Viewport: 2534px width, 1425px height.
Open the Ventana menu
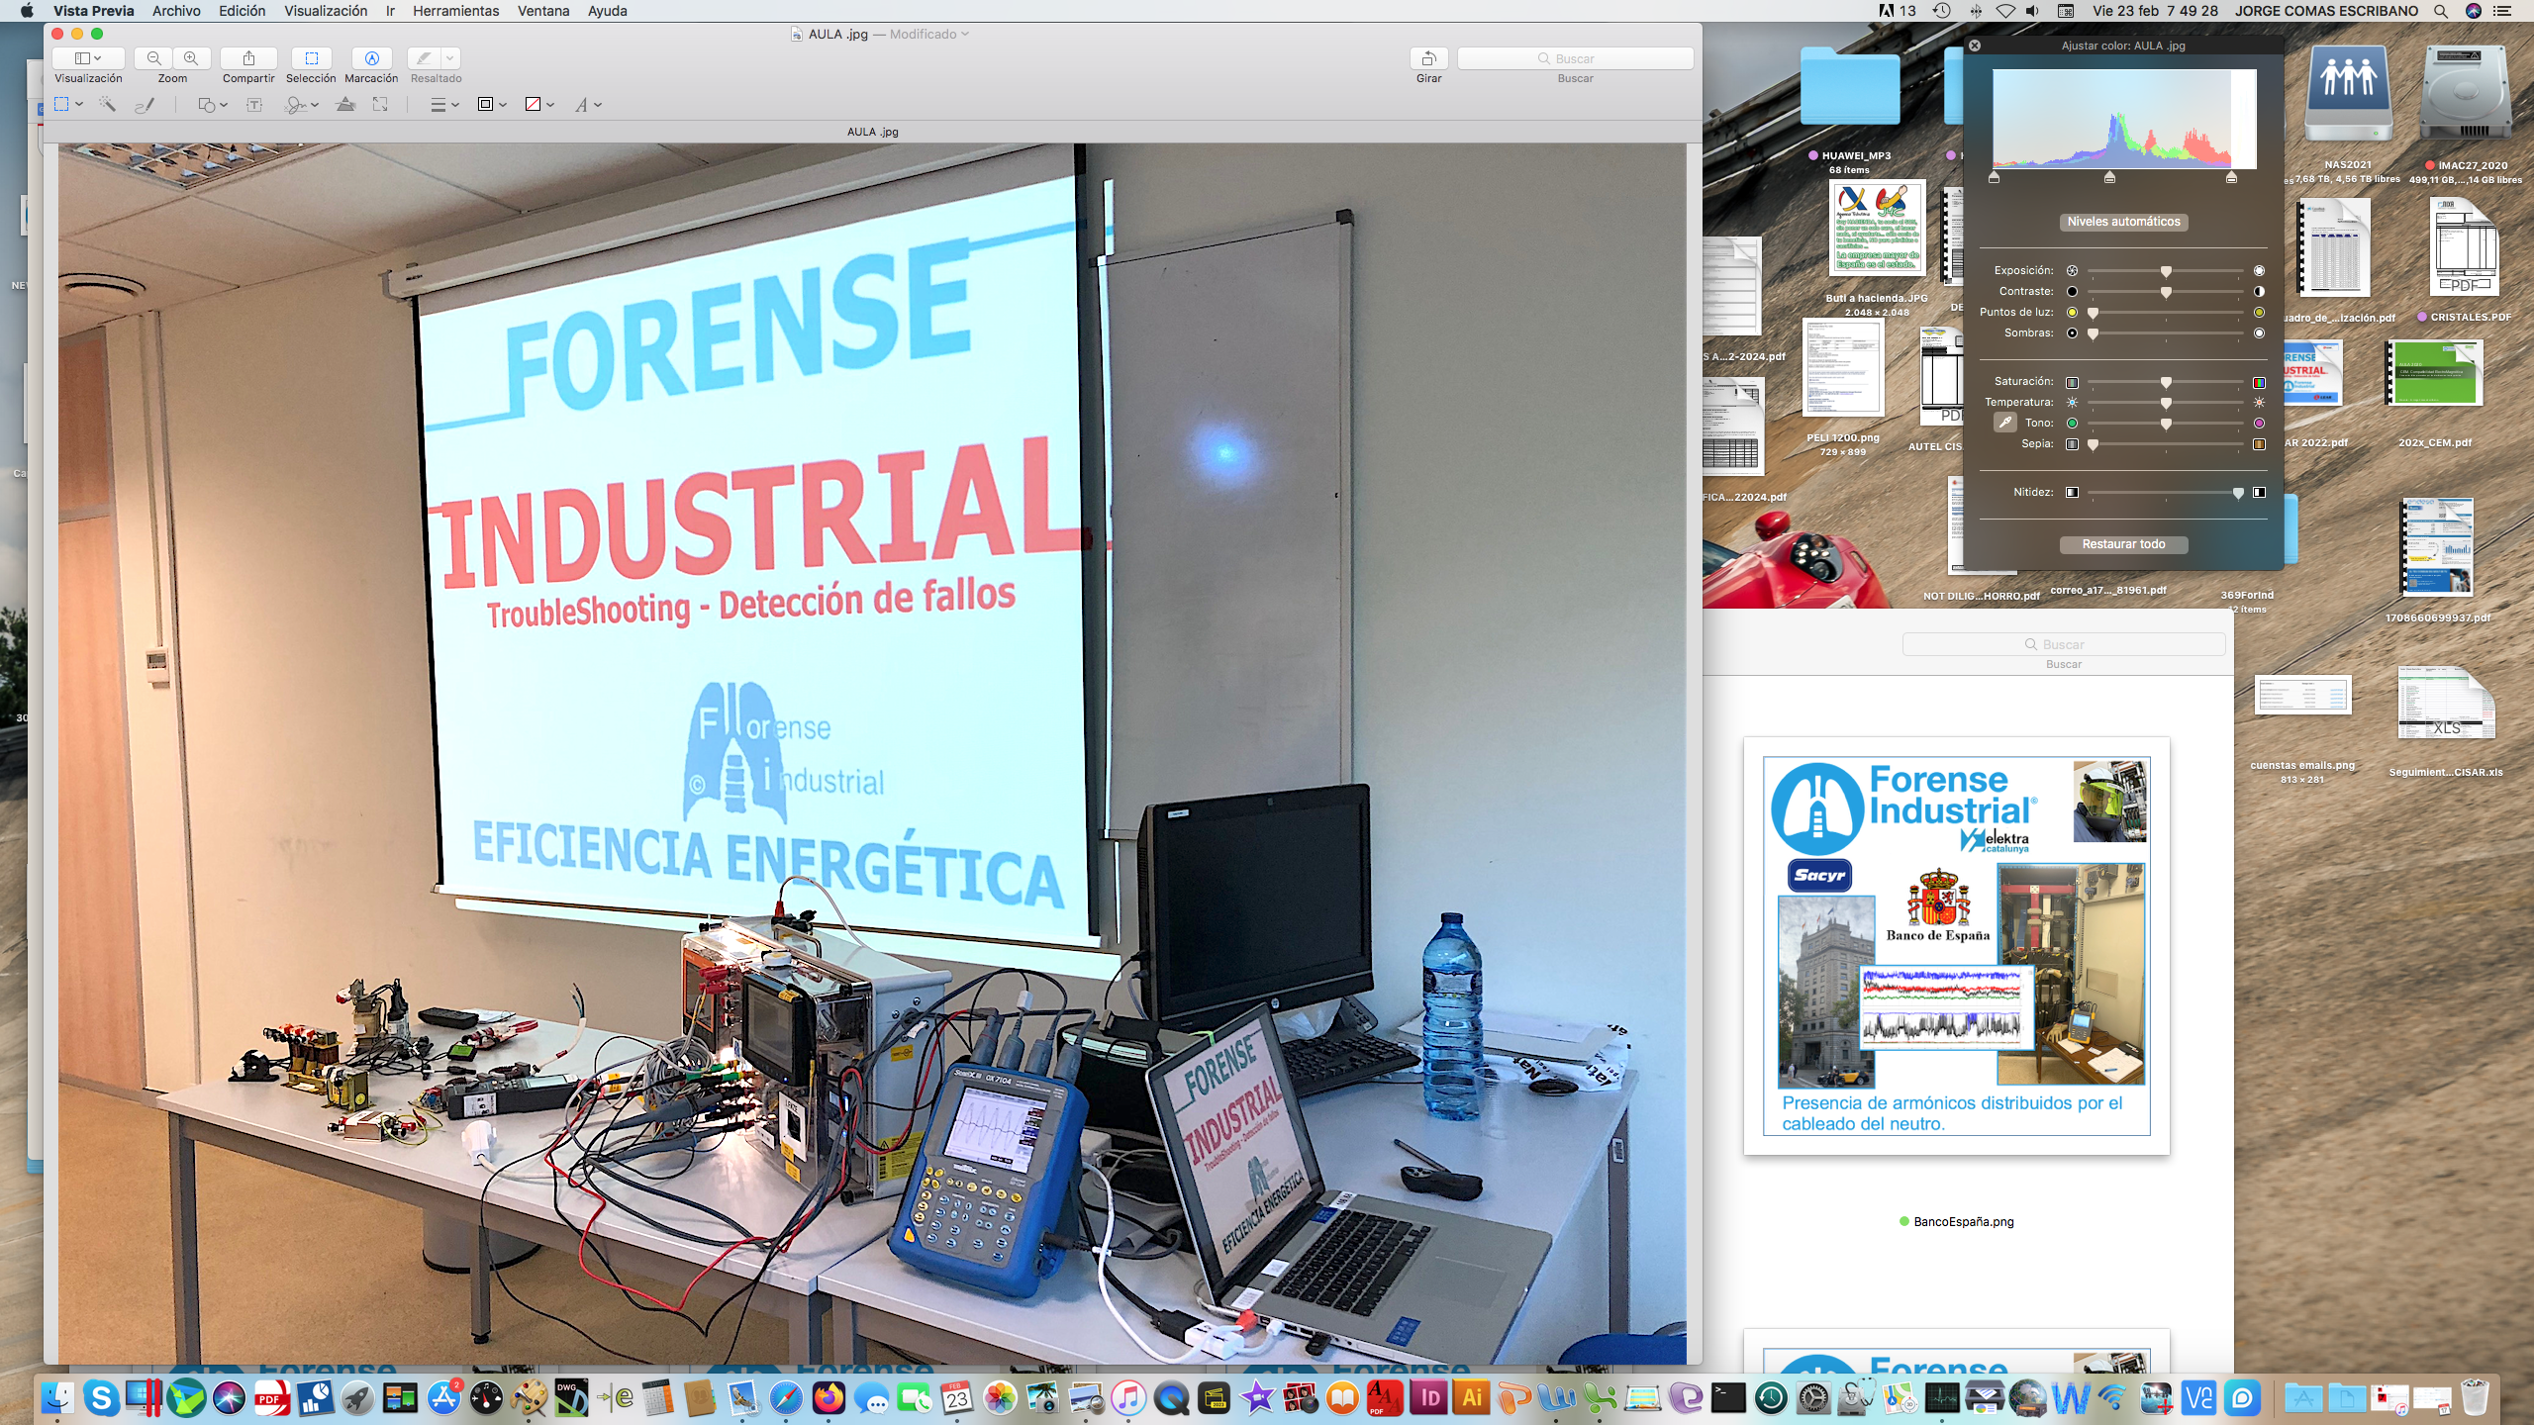point(543,11)
